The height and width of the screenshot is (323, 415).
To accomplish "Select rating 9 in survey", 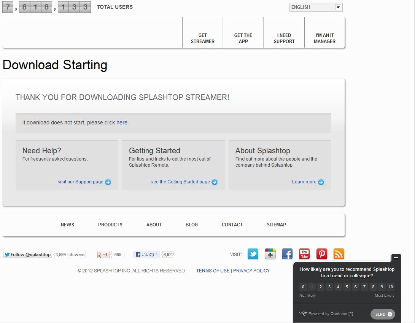I will 382,287.
